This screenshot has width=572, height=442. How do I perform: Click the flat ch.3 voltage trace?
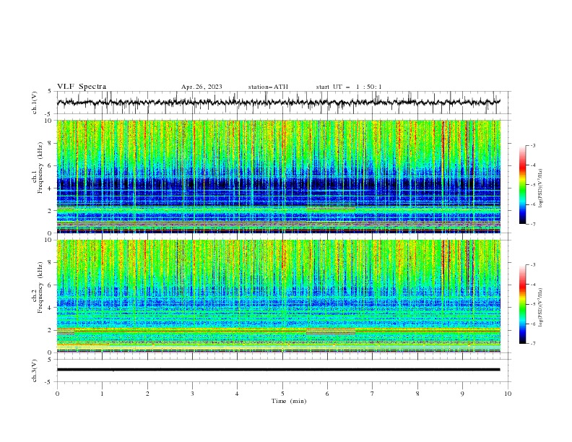(x=278, y=370)
